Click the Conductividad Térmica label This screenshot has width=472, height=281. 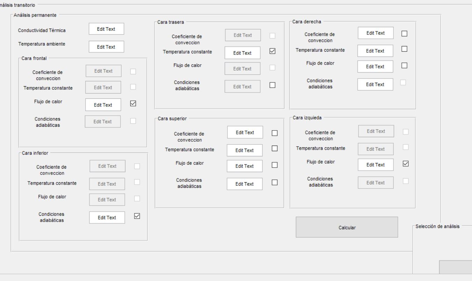pos(42,30)
